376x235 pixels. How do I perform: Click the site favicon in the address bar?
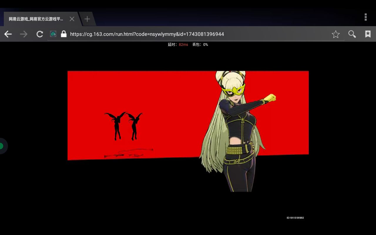53,34
